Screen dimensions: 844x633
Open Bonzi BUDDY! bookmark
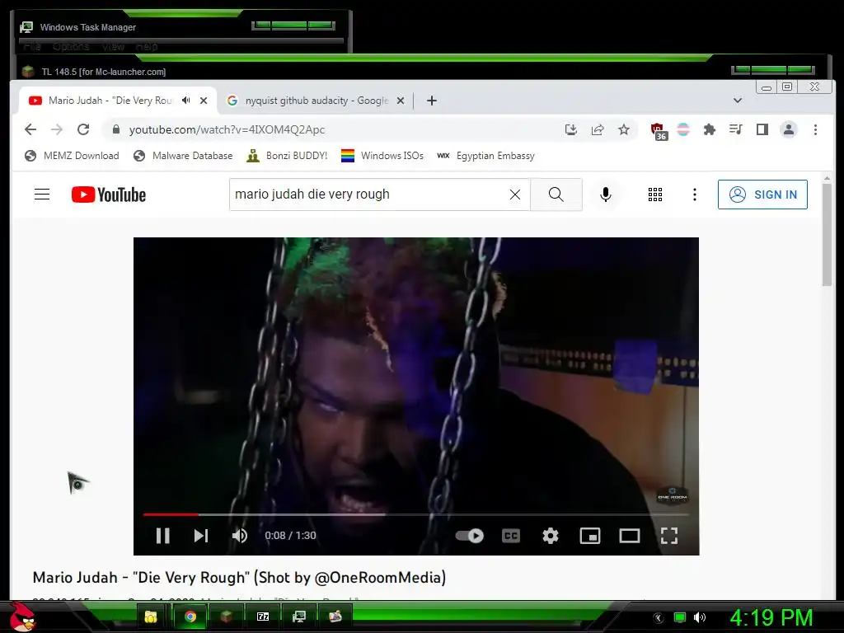coord(287,156)
